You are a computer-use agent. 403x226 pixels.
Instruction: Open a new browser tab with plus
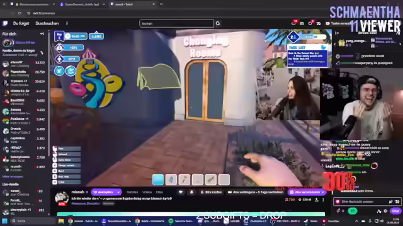point(161,4)
